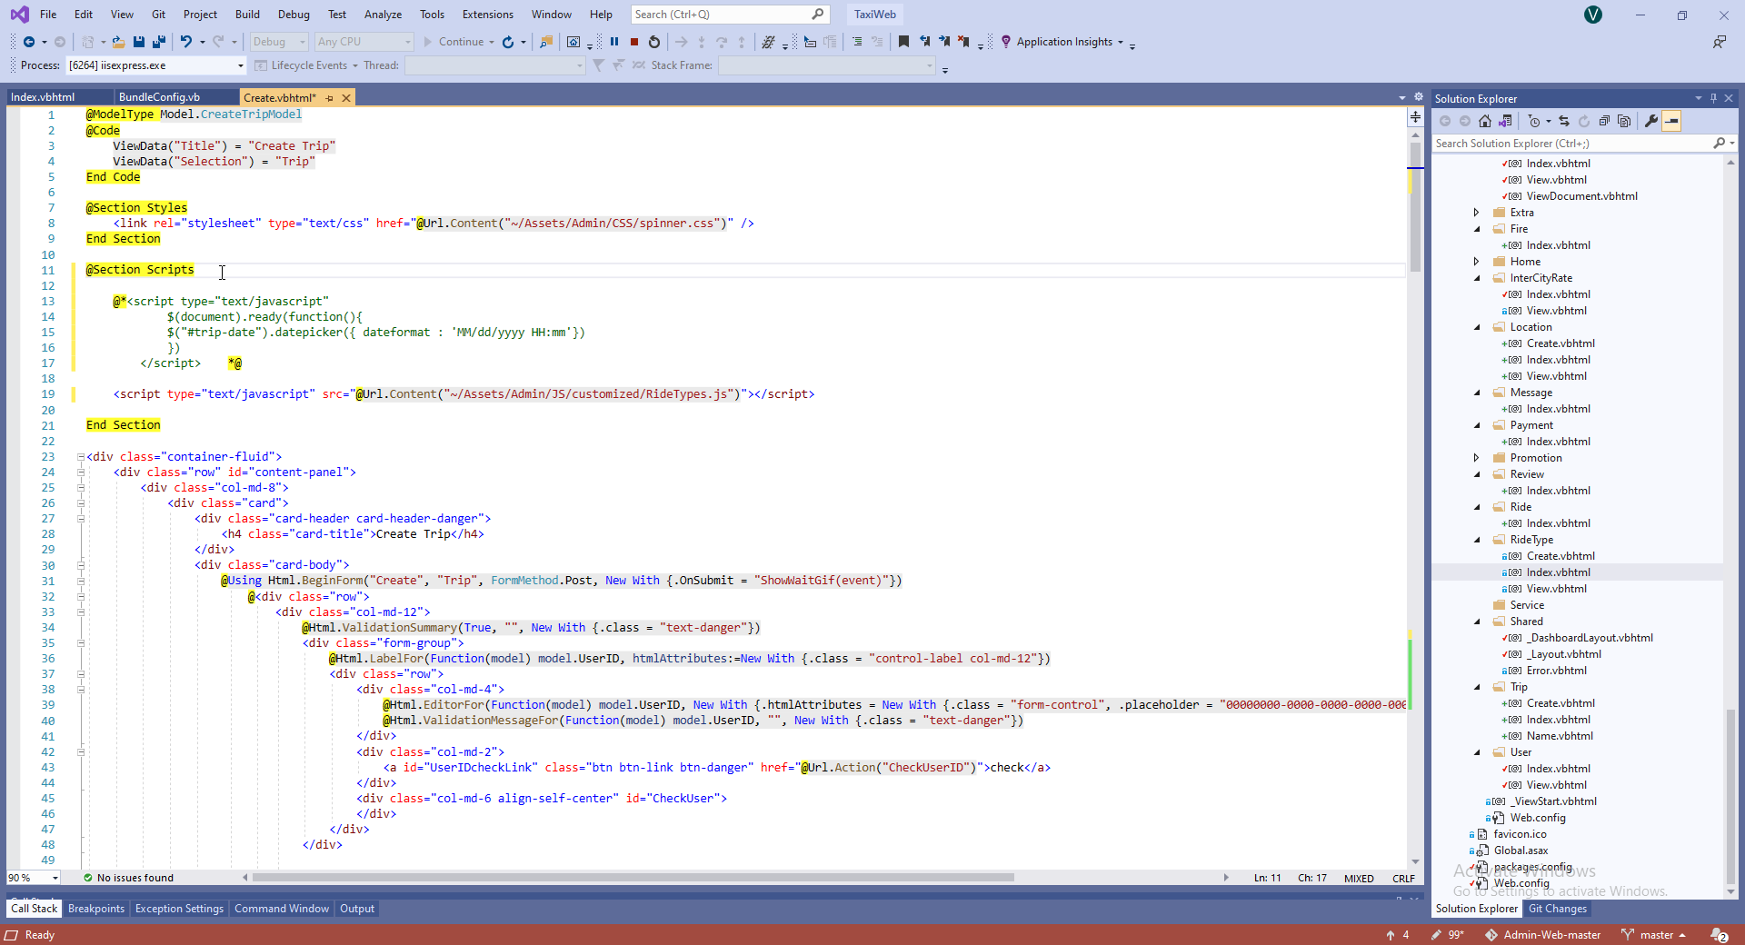The width and height of the screenshot is (1745, 945).
Task: Click the split editor handle above scrollbar
Action: (x=1415, y=116)
